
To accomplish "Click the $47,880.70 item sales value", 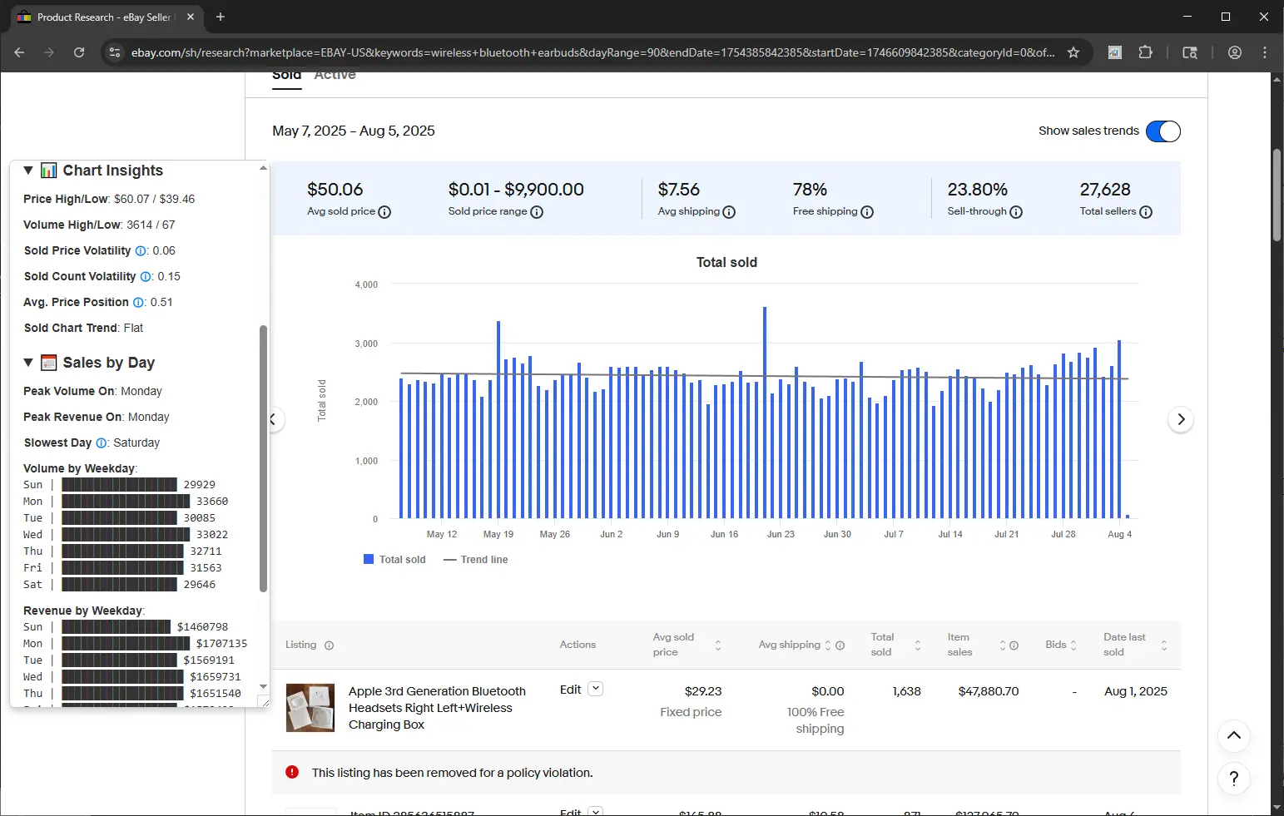I will pos(989,691).
